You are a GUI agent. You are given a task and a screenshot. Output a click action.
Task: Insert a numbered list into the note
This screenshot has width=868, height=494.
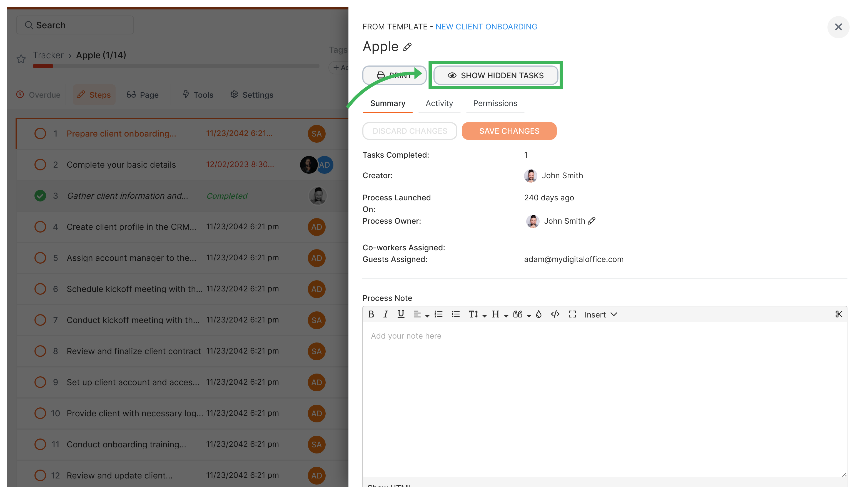pyautogui.click(x=439, y=314)
